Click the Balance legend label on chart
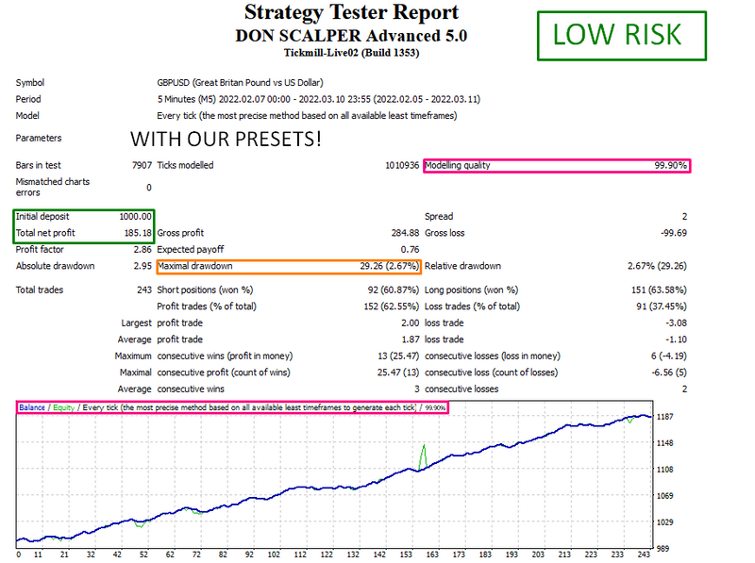This screenshot has height=563, width=755. [32, 407]
